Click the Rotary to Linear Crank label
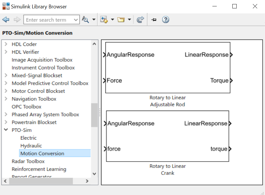Screen dimensions: 265x195 click(168, 170)
